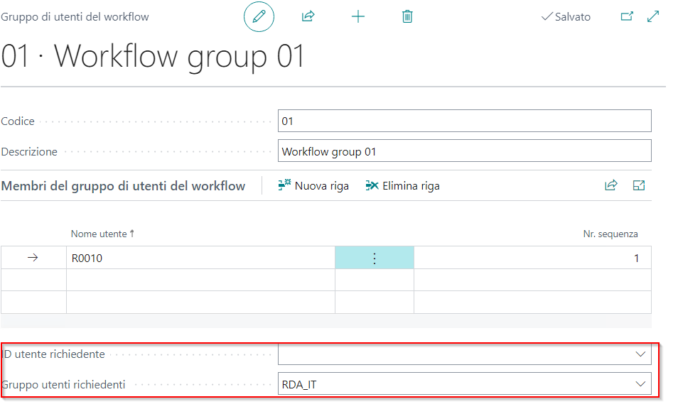The height and width of the screenshot is (414, 678).
Task: Click the Salvato status indicator
Action: click(566, 17)
